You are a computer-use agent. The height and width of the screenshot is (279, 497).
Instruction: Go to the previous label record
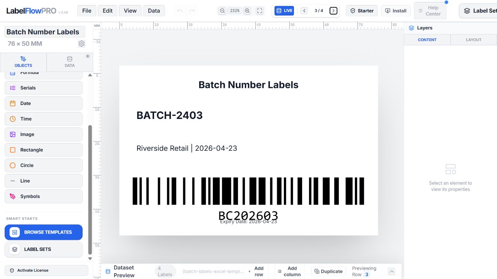304,11
